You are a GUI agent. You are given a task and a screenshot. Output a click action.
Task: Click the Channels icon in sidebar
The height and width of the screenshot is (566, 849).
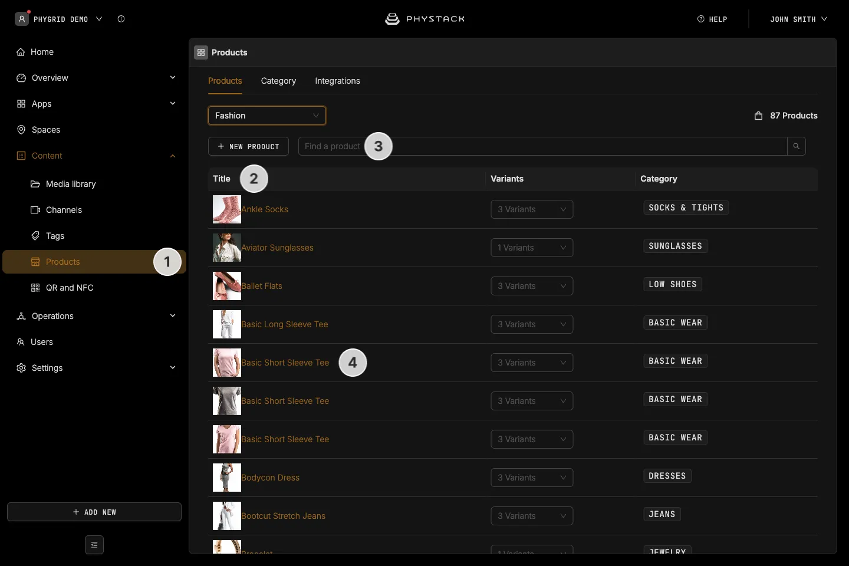point(35,210)
